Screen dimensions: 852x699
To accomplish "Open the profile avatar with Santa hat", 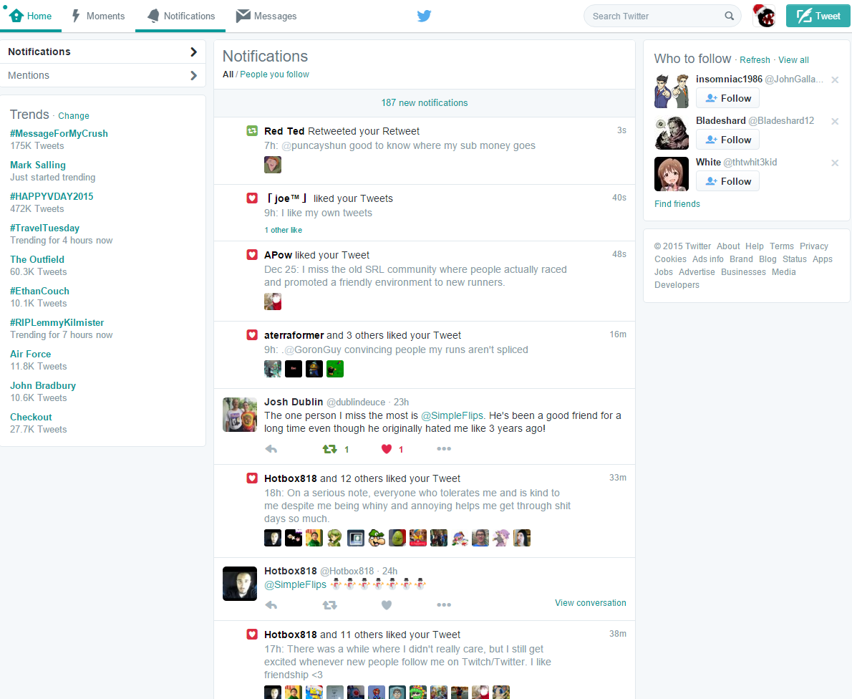I will (x=764, y=16).
